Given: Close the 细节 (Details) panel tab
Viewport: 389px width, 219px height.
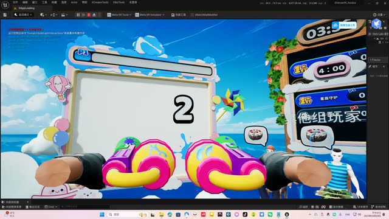Looking at the screenshot, I should (x=384, y=66).
